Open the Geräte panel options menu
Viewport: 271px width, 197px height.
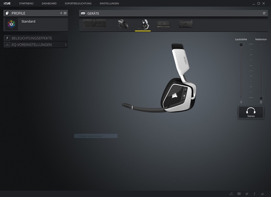[x=264, y=13]
